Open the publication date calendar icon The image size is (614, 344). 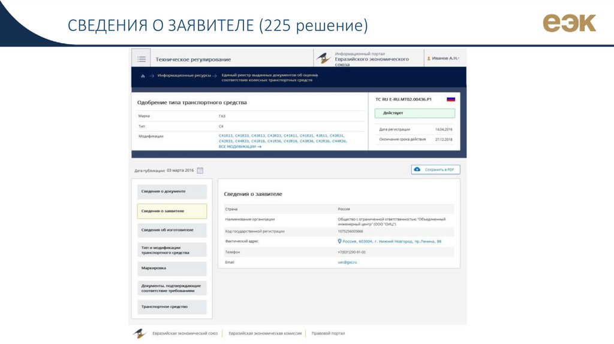pos(200,170)
